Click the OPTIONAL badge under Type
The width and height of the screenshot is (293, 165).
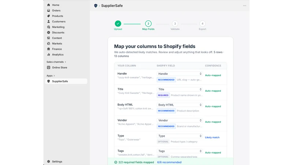pos(163,142)
